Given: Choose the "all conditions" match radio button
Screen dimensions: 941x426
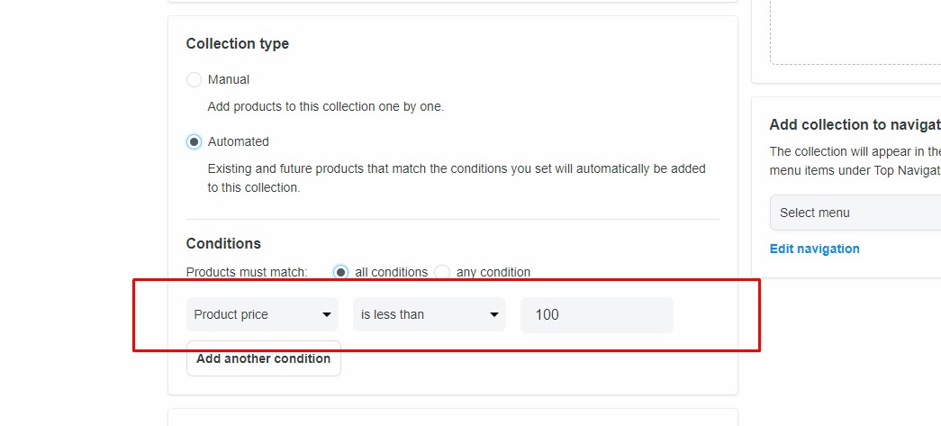Looking at the screenshot, I should [x=340, y=272].
